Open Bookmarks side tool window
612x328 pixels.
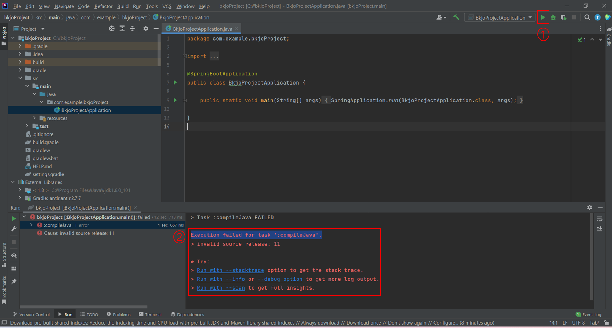4,290
